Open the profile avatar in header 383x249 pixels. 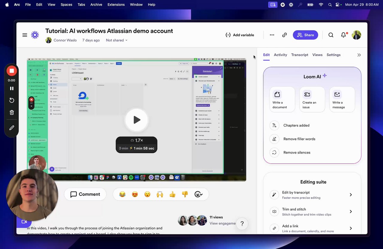[x=356, y=35]
